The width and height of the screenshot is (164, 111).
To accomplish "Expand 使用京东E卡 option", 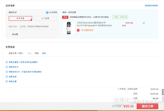I will point(26,72).
